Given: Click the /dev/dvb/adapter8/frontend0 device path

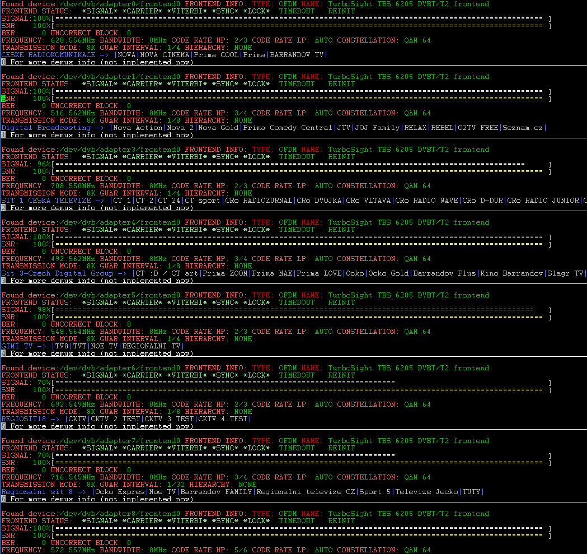Looking at the screenshot, I should click(120, 514).
